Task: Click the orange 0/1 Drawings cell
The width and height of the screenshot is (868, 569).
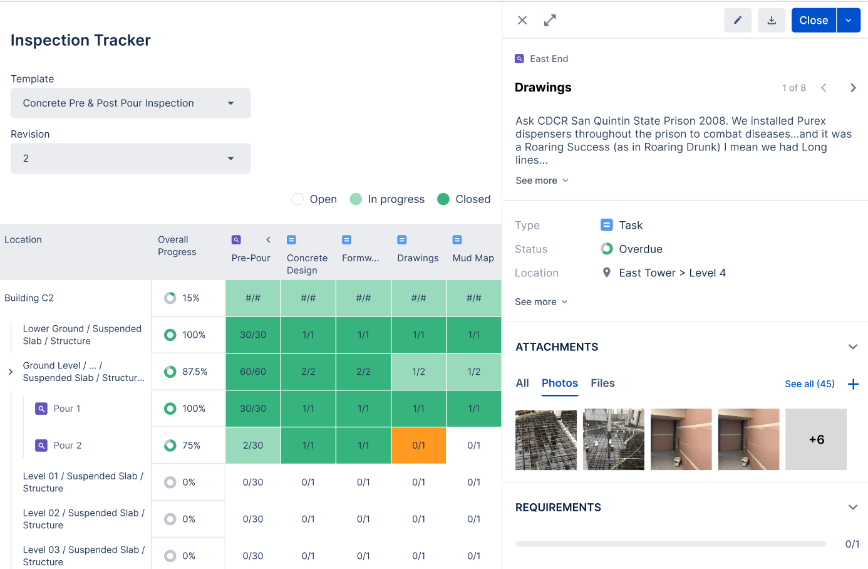Action: click(418, 446)
